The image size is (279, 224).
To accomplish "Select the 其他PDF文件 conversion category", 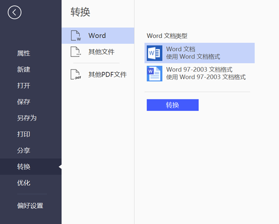I will pyautogui.click(x=98, y=74).
